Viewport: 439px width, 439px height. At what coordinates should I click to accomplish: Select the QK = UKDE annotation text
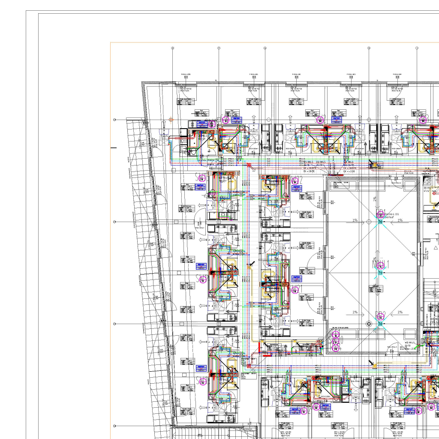pos(309,171)
